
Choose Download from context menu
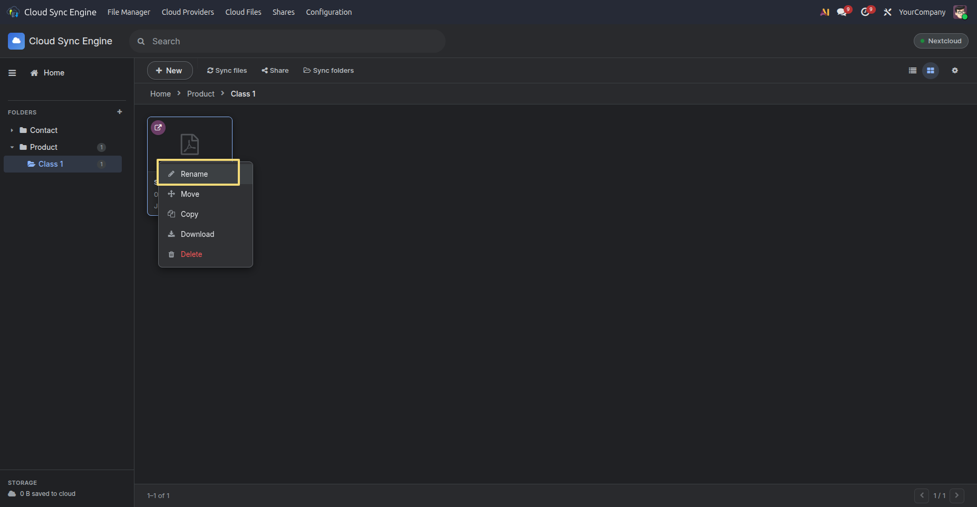point(206,234)
